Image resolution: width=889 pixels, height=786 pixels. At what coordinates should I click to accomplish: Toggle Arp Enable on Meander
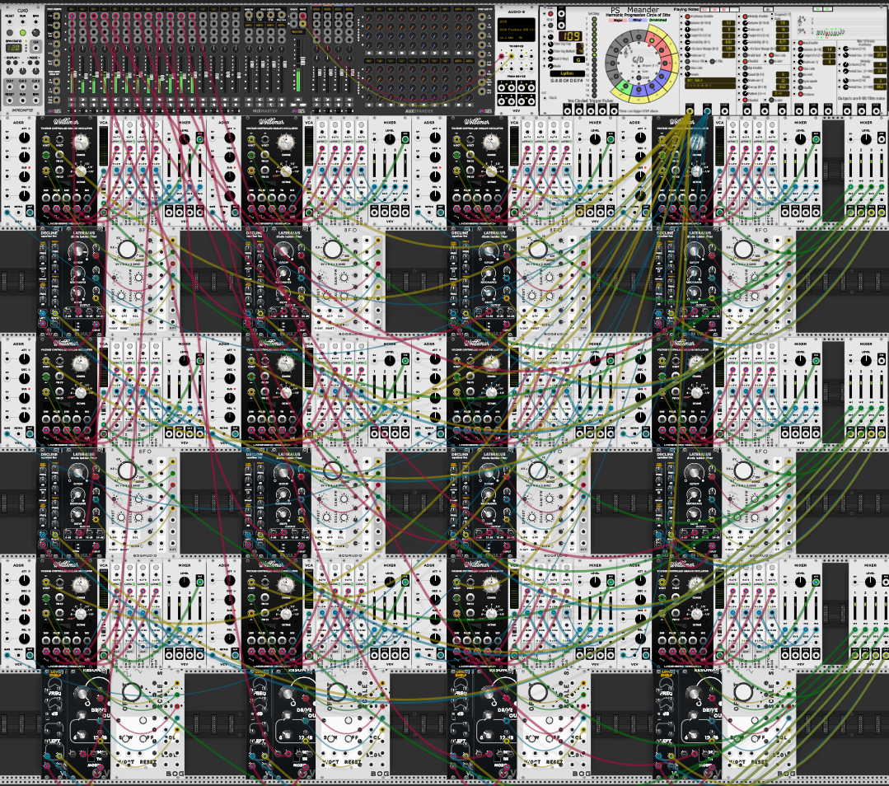pos(745,68)
